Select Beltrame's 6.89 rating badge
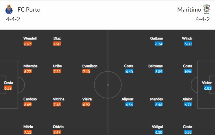 click(x=159, y=72)
